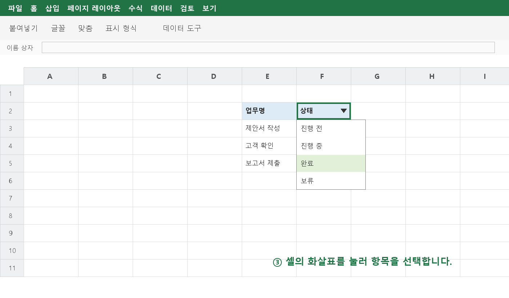Select row 1 header

[x=12, y=94]
